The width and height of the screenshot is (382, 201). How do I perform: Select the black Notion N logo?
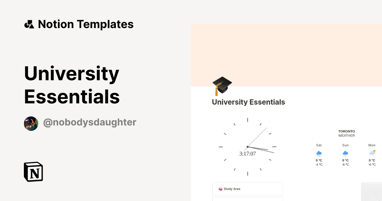tap(33, 172)
